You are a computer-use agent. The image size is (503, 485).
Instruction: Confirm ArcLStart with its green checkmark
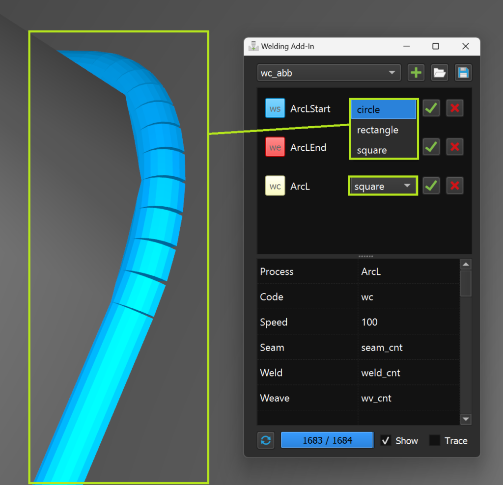tap(431, 108)
